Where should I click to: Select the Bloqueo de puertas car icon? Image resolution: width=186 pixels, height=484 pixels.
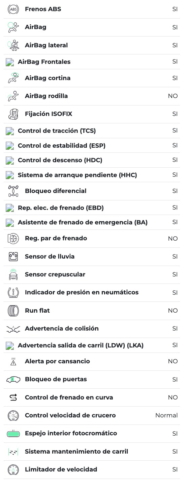[13, 380]
